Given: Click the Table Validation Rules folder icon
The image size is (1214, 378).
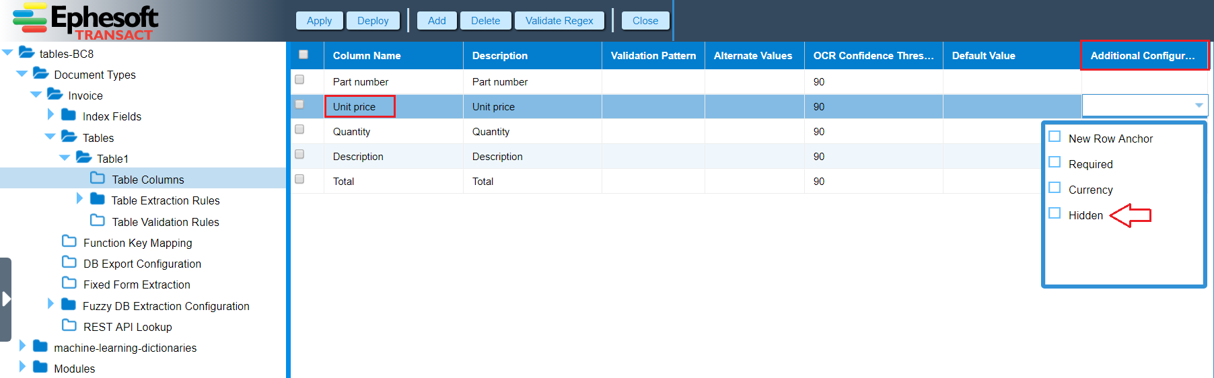Looking at the screenshot, I should click(98, 220).
